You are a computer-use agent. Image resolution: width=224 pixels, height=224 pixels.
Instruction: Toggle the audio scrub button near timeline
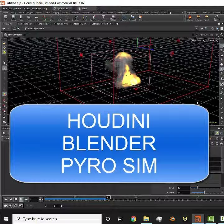click(11, 206)
